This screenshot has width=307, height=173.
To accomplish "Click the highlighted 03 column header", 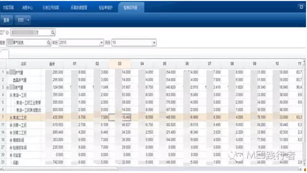I will [x=119, y=64].
